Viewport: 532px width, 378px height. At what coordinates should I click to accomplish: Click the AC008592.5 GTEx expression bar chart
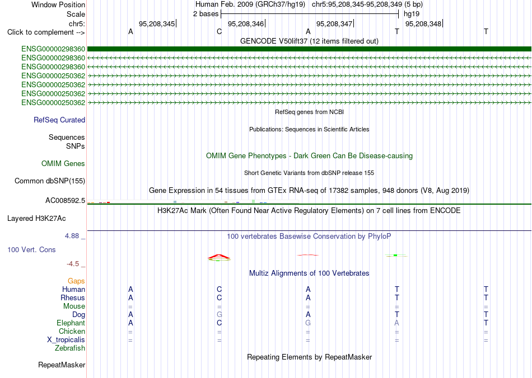click(193, 202)
